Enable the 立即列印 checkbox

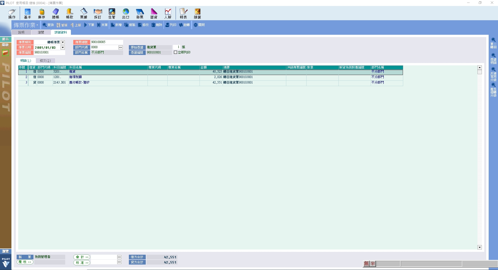tap(176, 52)
